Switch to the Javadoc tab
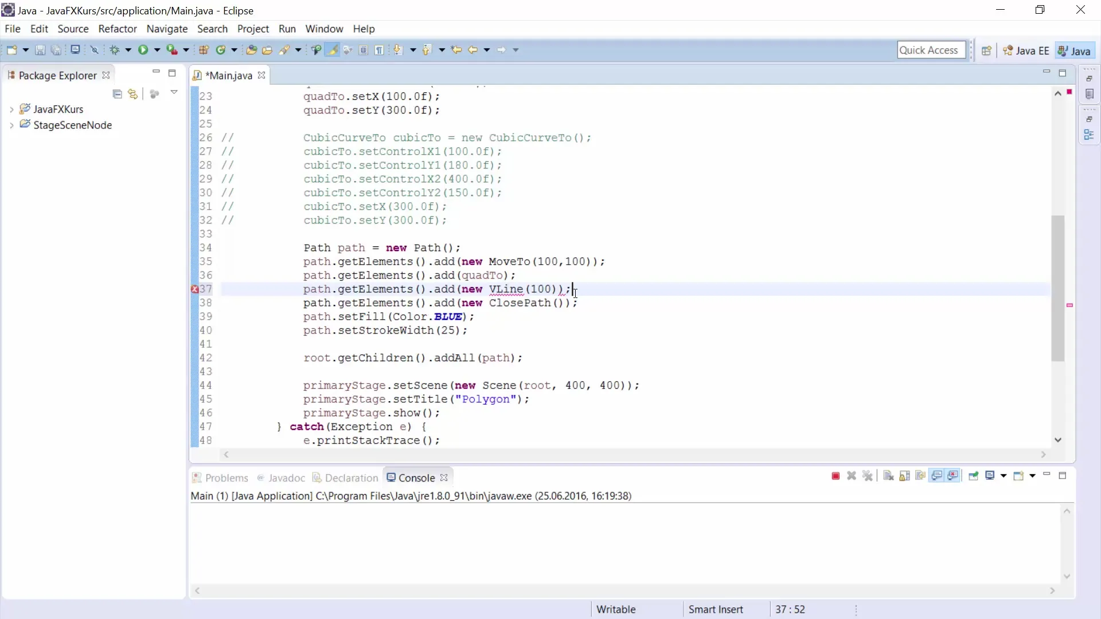The image size is (1101, 619). click(x=281, y=478)
